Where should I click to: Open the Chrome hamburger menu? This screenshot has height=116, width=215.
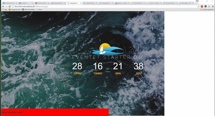coord(213,6)
